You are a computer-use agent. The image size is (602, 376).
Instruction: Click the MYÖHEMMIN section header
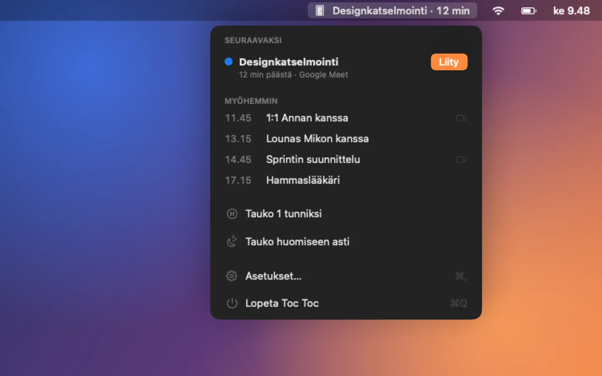point(251,101)
